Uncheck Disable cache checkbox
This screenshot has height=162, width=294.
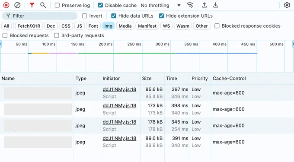click(100, 5)
